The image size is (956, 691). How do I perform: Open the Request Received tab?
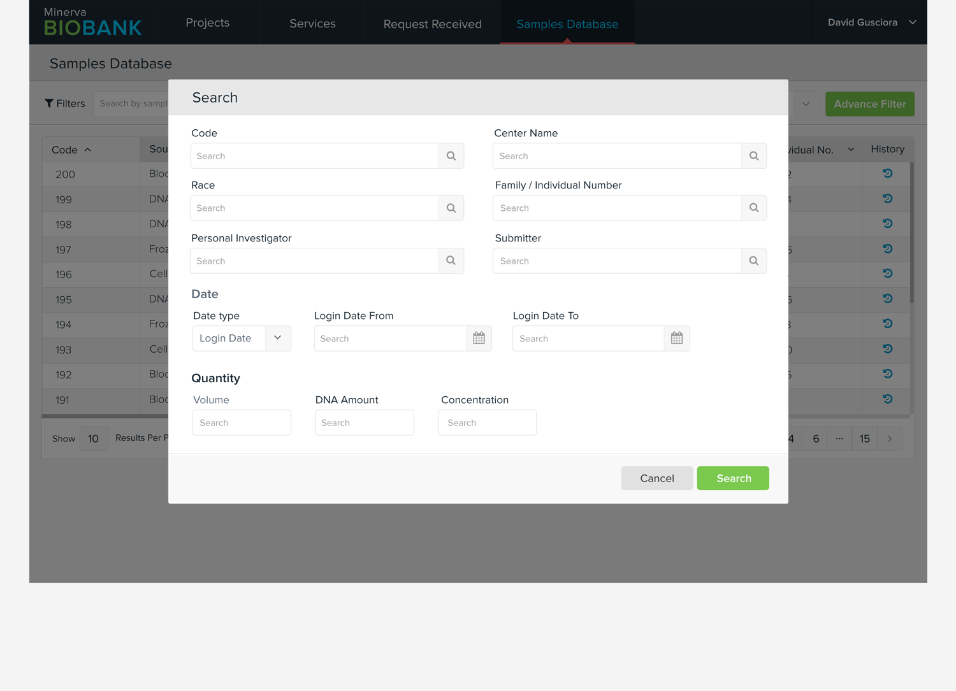[432, 24]
